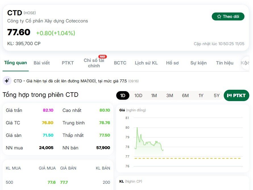253x190 pixels.
Task: Click the Tổng hợp trong phiên CTD heading
Action: click(40, 95)
